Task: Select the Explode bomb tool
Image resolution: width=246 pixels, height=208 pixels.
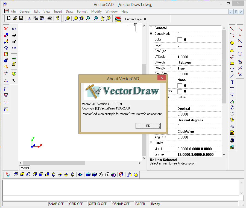Action: 6,60
